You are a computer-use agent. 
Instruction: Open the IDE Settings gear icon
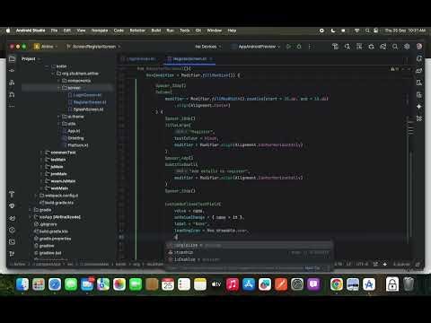coord(407,47)
